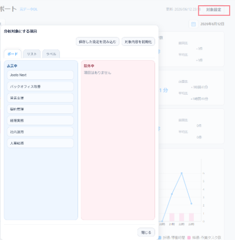Select the 社内運用 board item
Viewport: 235px width, 240px height.
click(x=41, y=132)
